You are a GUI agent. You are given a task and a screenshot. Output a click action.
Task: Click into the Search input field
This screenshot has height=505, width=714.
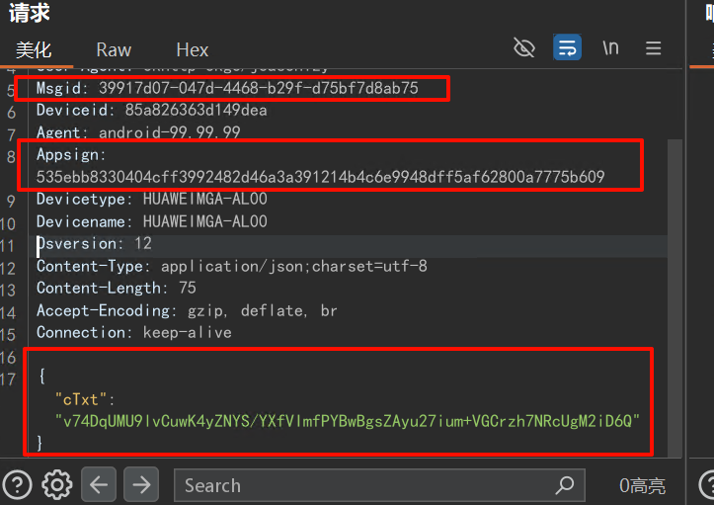coord(356,485)
